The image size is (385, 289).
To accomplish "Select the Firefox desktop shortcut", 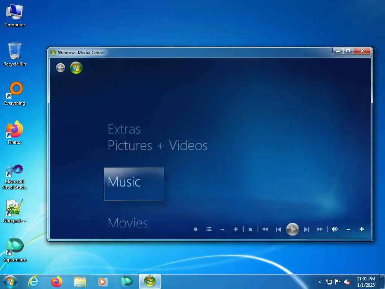I will (x=15, y=133).
